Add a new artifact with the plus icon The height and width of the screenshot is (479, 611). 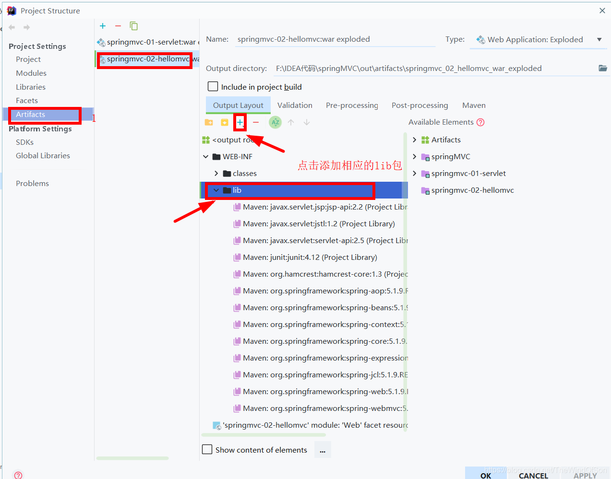[103, 26]
